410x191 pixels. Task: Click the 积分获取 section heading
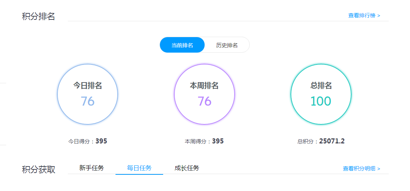[39, 170]
